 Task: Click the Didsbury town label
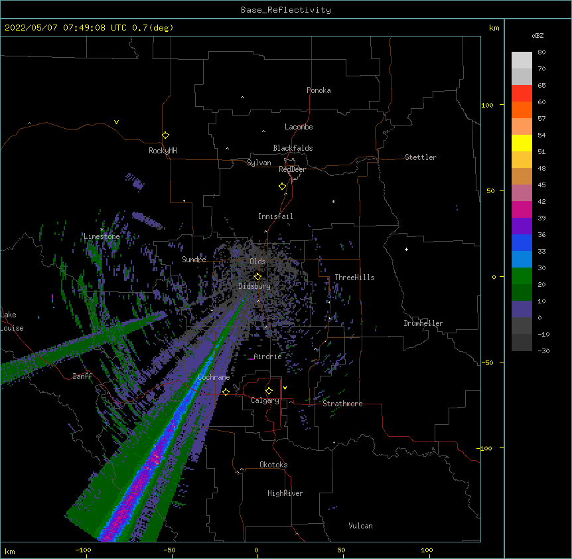tap(255, 286)
